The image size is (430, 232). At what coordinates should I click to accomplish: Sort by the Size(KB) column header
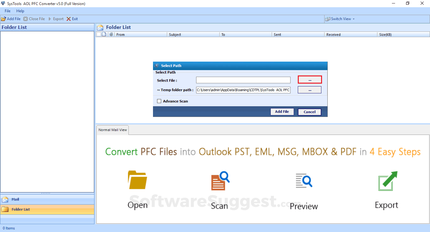pos(404,35)
